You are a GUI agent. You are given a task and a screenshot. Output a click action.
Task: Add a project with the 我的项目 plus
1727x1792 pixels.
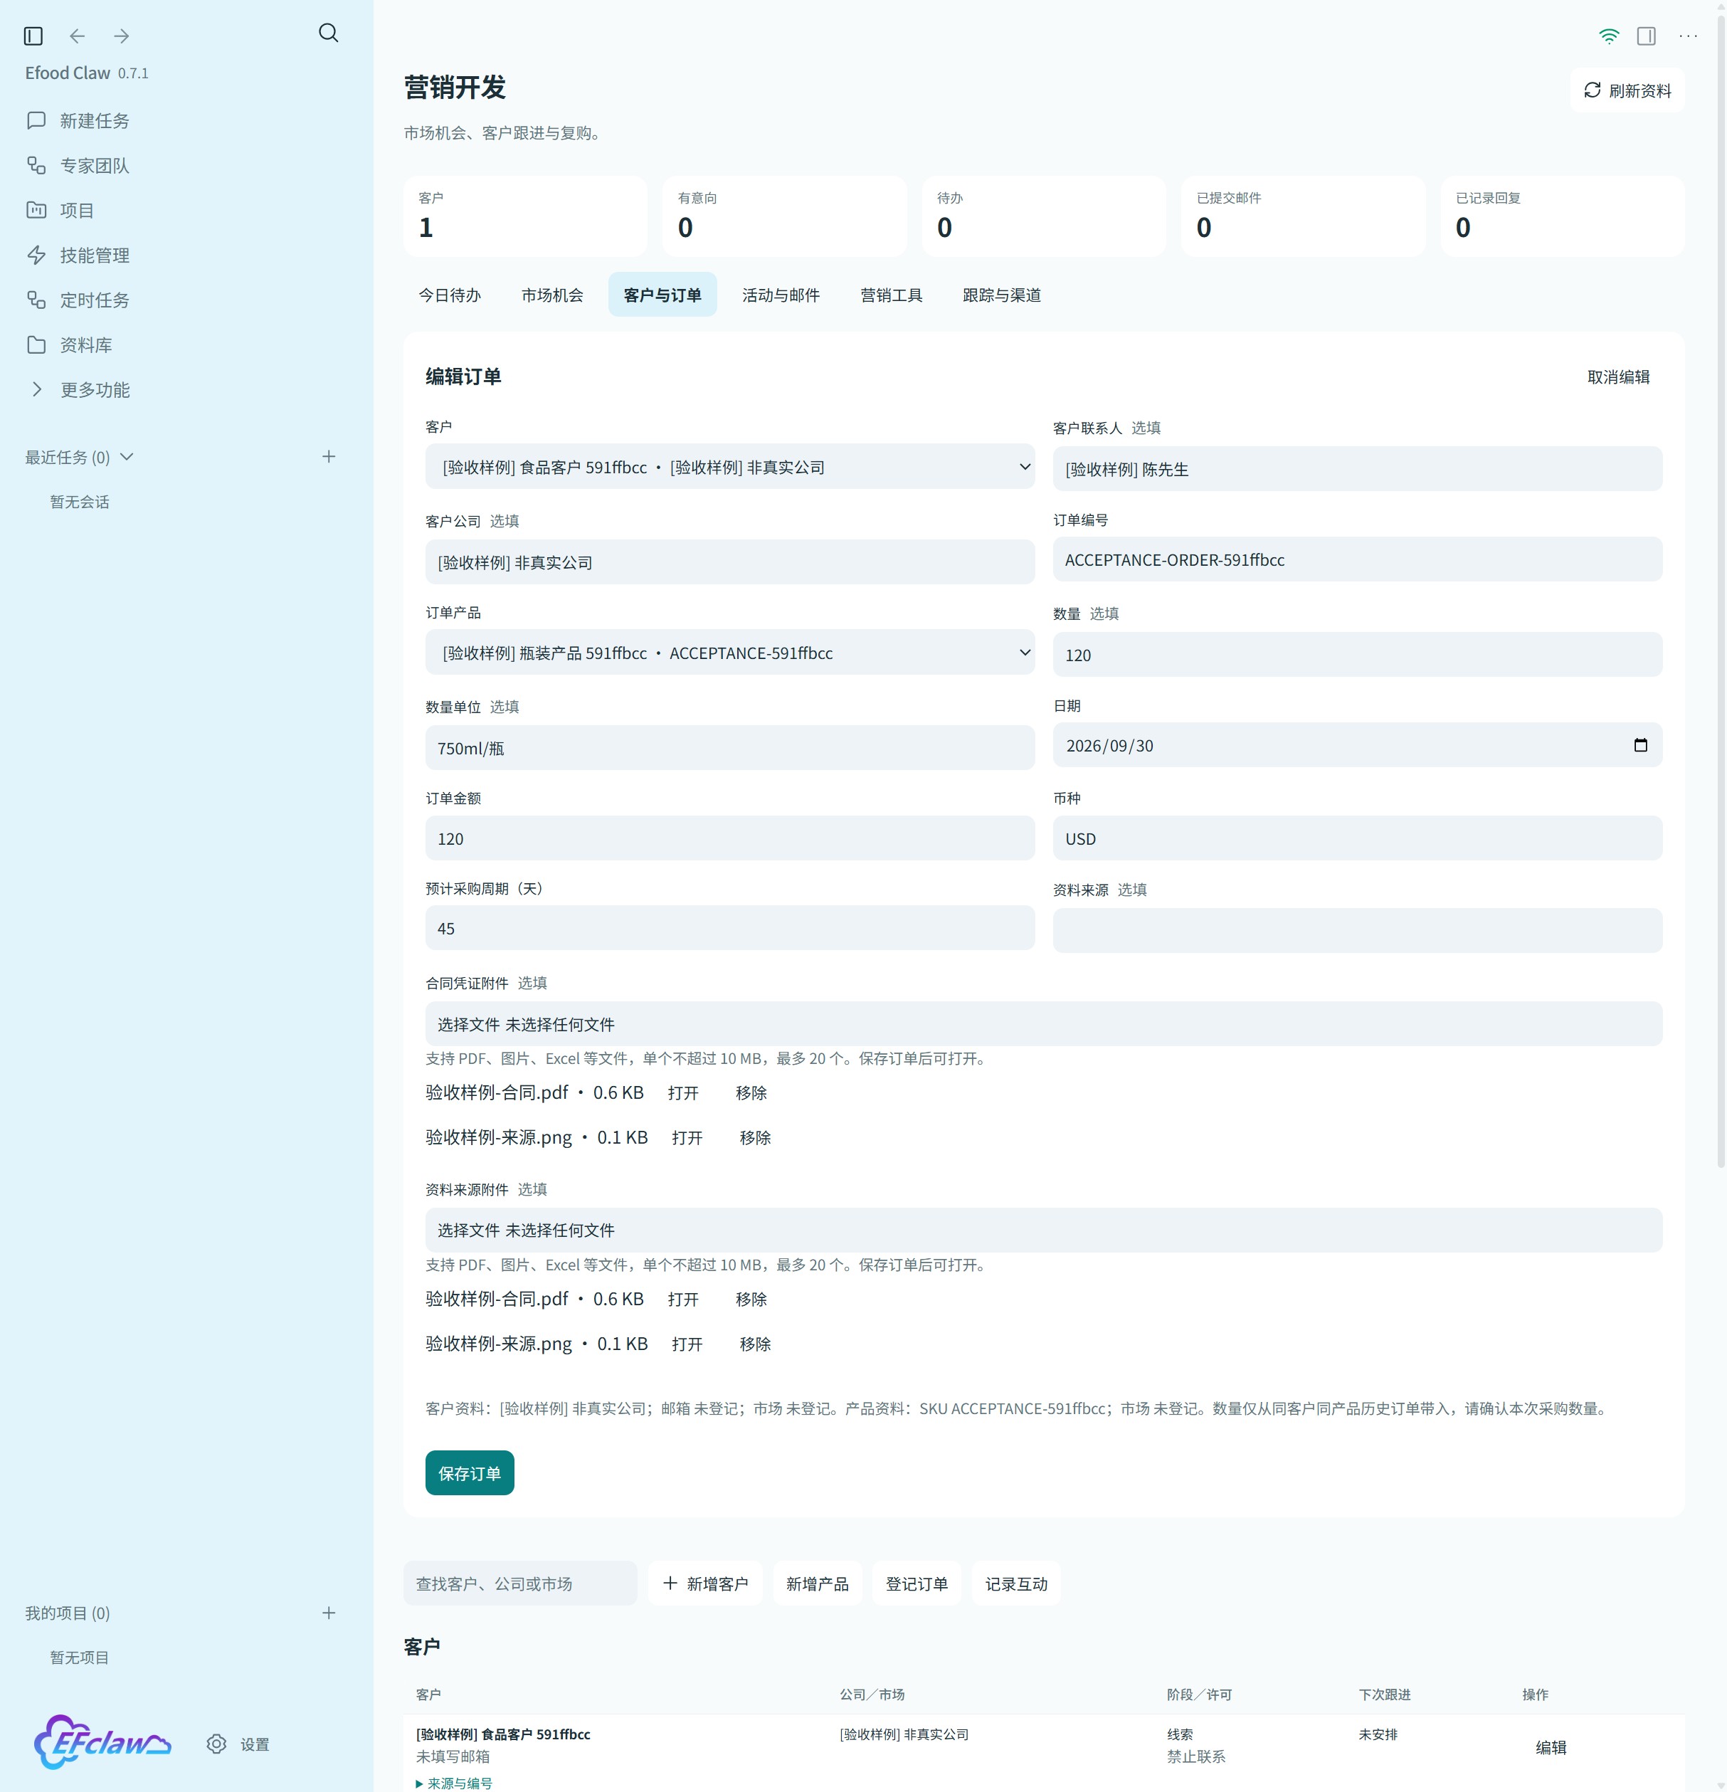(x=329, y=1613)
